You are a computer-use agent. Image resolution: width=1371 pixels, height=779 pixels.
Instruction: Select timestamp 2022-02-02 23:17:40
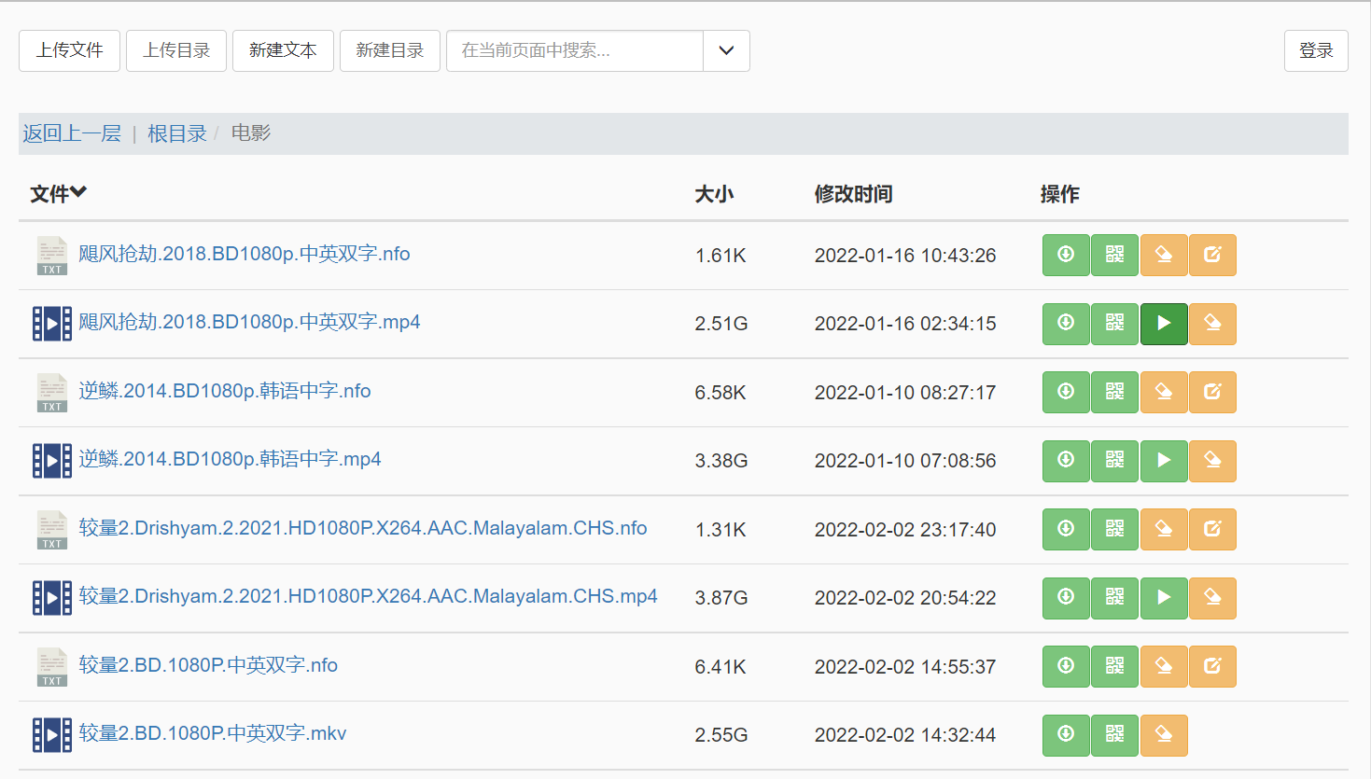coord(905,530)
